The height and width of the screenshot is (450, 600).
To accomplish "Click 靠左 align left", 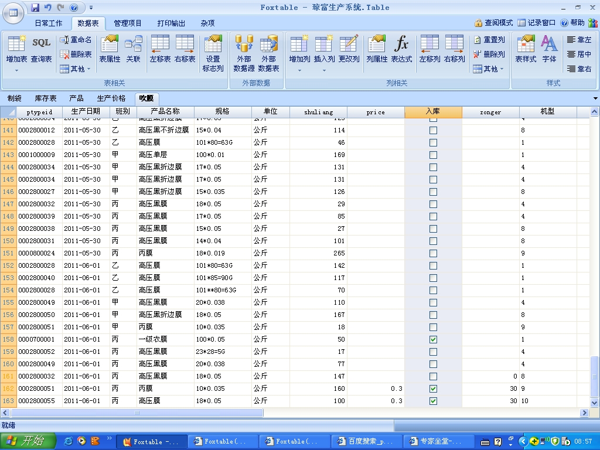I will click(579, 39).
